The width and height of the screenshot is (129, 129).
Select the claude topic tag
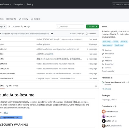tap(116, 42)
